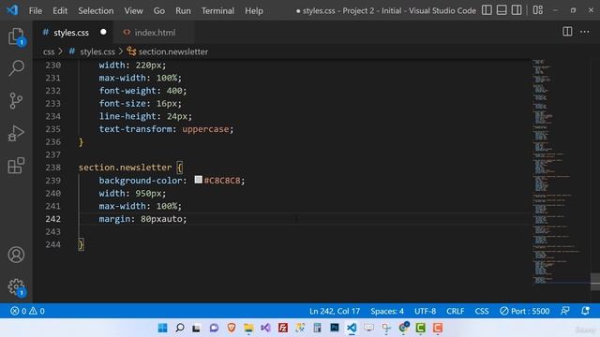This screenshot has width=600, height=337.
Task: Open the Explorer view in the activity bar
Action: click(x=16, y=37)
